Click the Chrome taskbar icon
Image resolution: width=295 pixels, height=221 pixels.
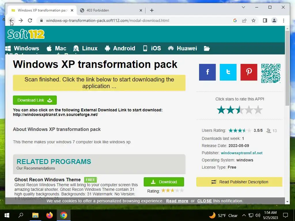[x=64, y=215]
